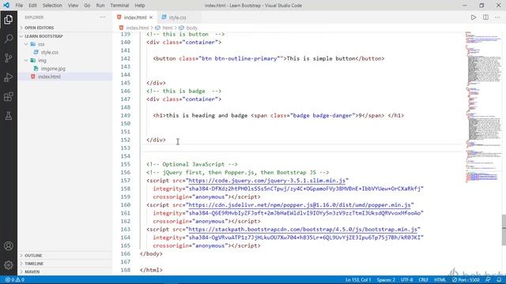Click UTF-8 encoding in status bar
506x284 pixels.
tap(406, 280)
